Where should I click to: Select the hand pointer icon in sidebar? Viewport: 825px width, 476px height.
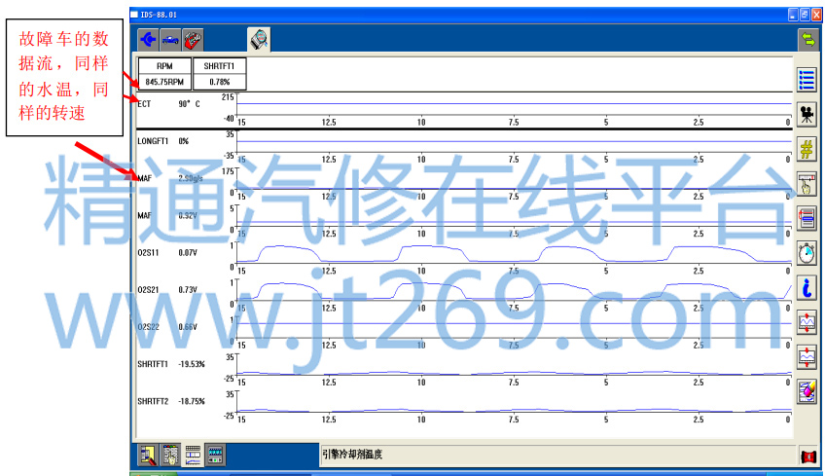tap(807, 183)
